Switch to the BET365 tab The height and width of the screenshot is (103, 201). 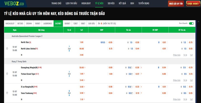(20, 23)
